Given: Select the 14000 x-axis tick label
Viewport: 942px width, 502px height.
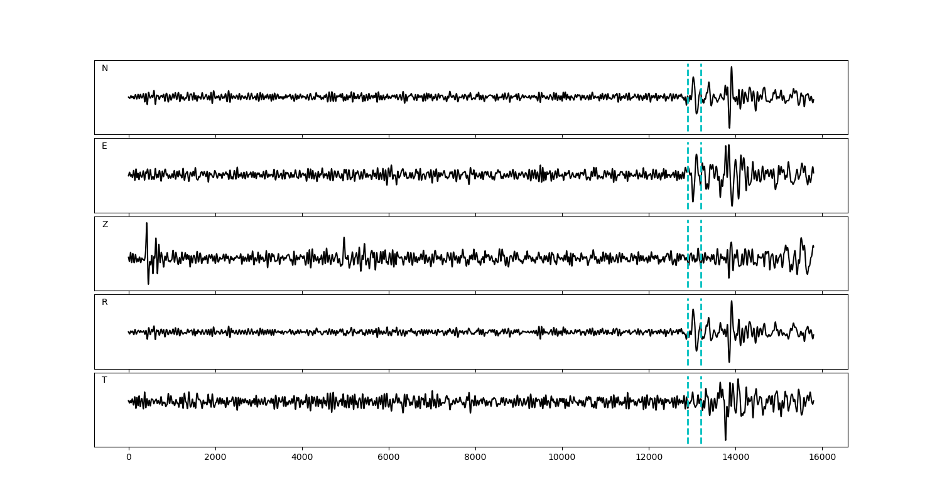Looking at the screenshot, I should (x=735, y=457).
